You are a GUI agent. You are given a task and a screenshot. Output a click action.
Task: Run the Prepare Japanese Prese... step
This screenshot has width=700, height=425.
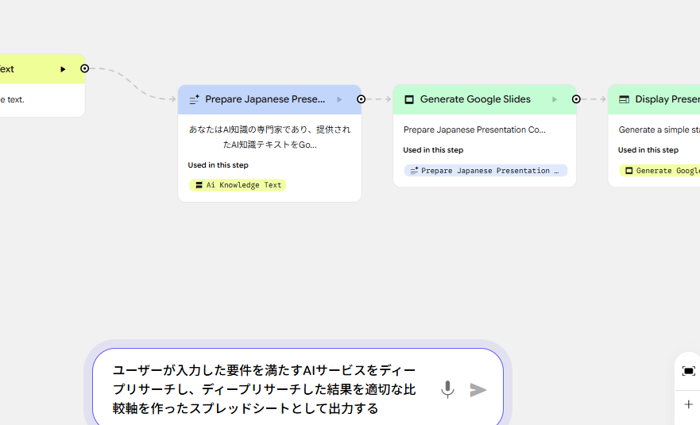coord(339,99)
